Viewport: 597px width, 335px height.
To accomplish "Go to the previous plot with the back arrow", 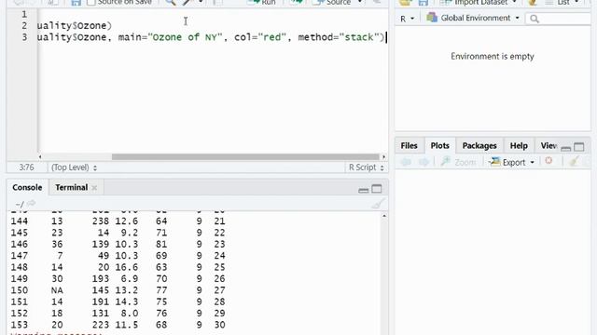I will tap(406, 162).
